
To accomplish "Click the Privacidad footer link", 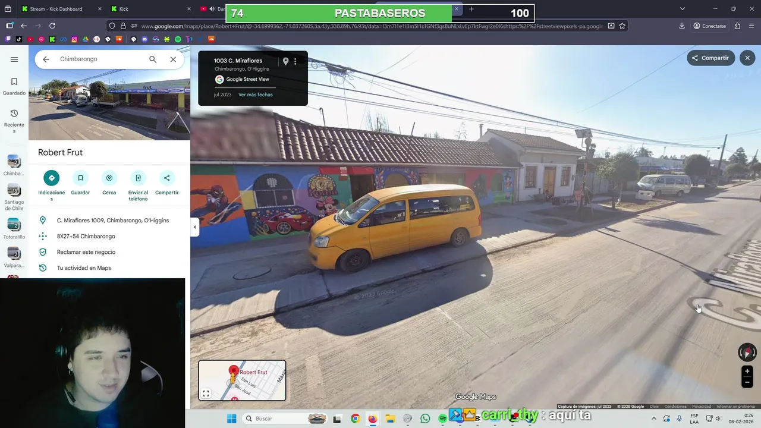I will point(702,407).
